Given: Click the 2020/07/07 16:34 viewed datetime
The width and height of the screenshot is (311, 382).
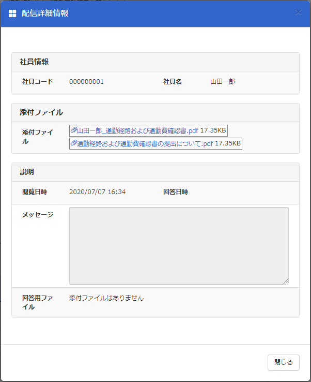Looking at the screenshot, I should tap(98, 192).
